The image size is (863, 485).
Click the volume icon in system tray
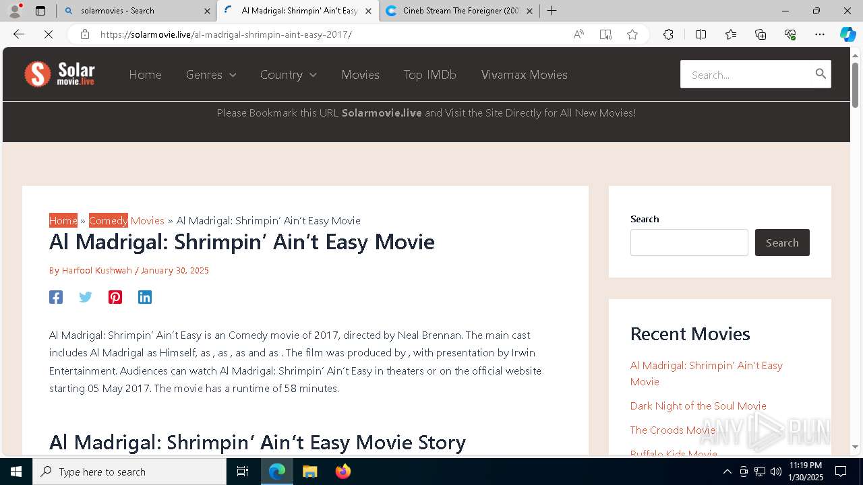pyautogui.click(x=776, y=472)
